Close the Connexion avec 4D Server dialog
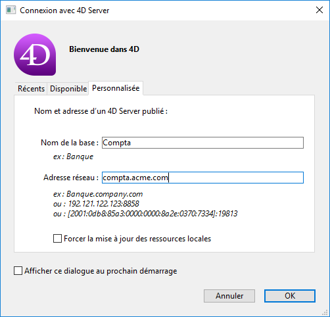The image size is (330, 317). (x=319, y=10)
